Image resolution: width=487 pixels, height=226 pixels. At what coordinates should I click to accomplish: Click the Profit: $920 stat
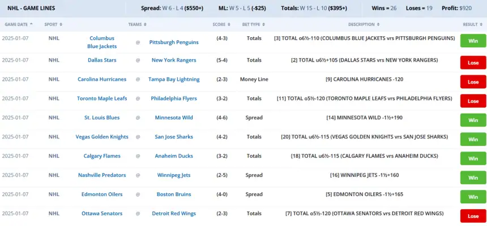click(456, 8)
